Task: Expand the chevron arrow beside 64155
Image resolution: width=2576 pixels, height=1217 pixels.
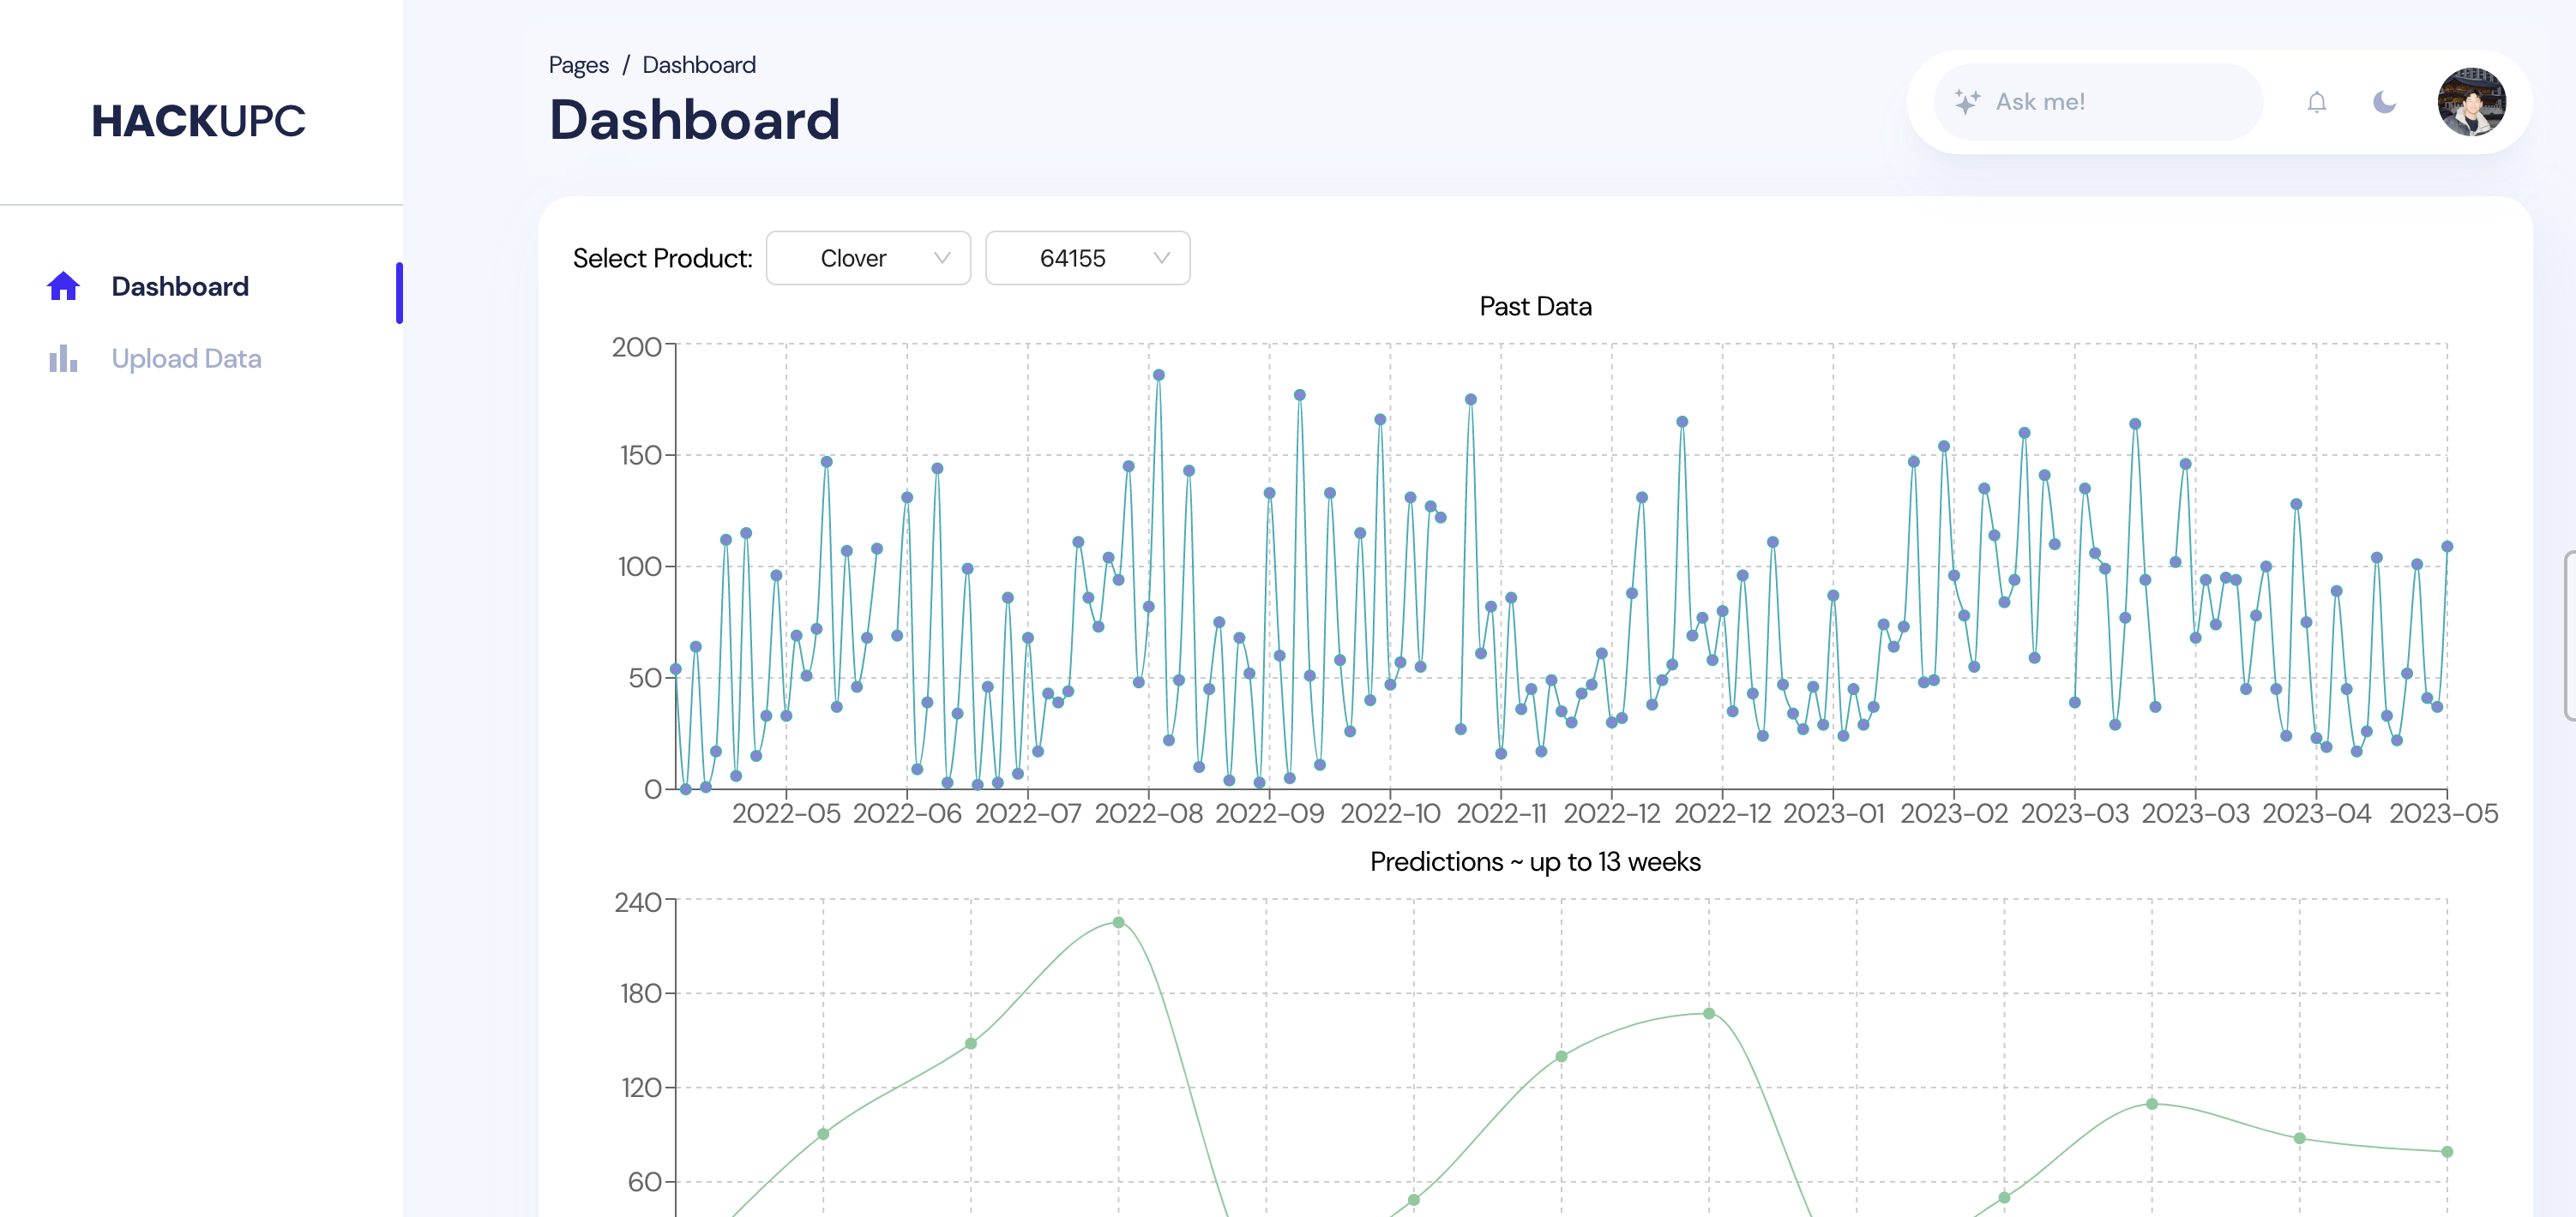Action: [1161, 259]
